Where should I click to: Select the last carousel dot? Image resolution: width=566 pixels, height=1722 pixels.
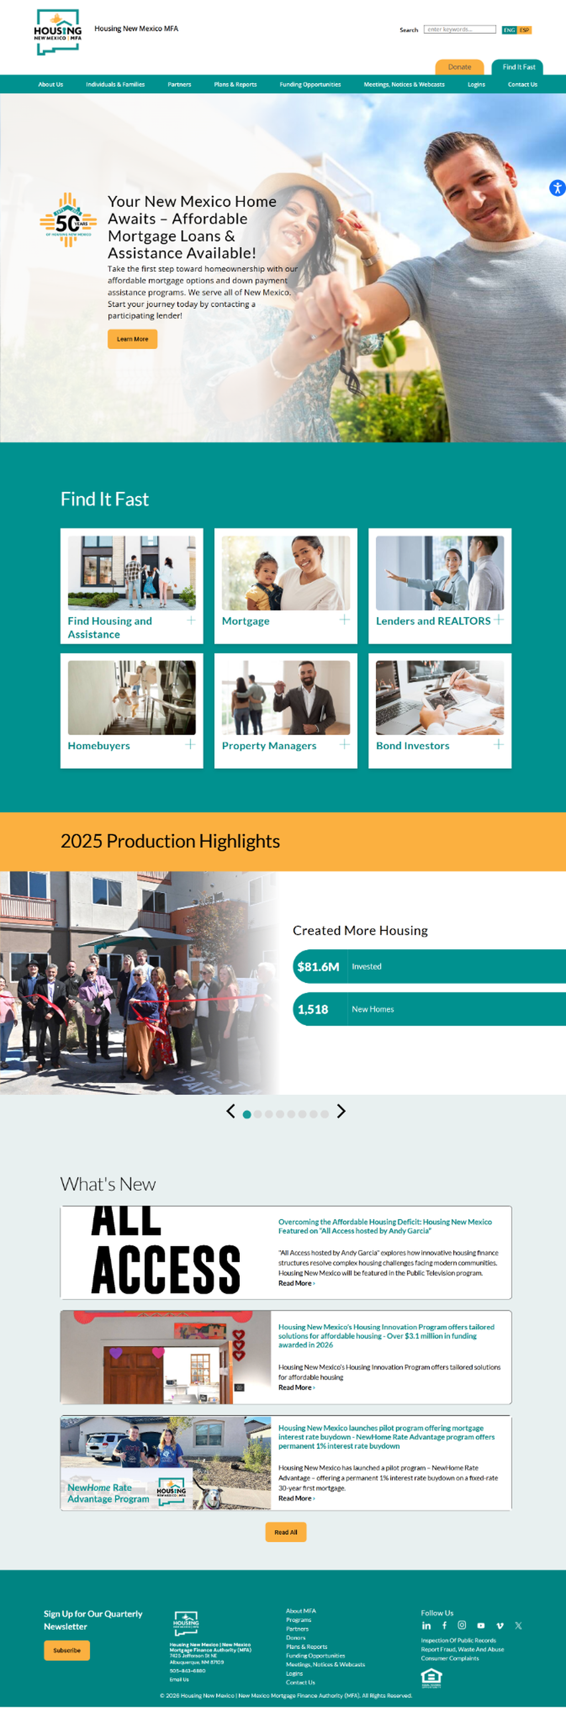click(x=325, y=1114)
